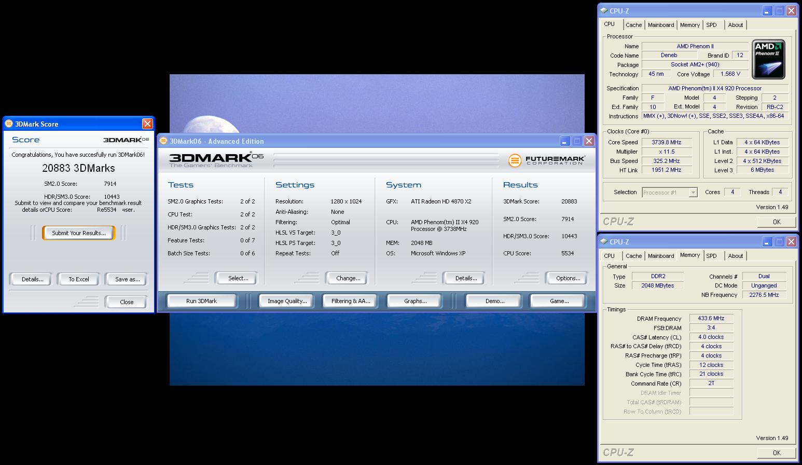
Task: Launch the Demo button
Action: click(x=494, y=301)
